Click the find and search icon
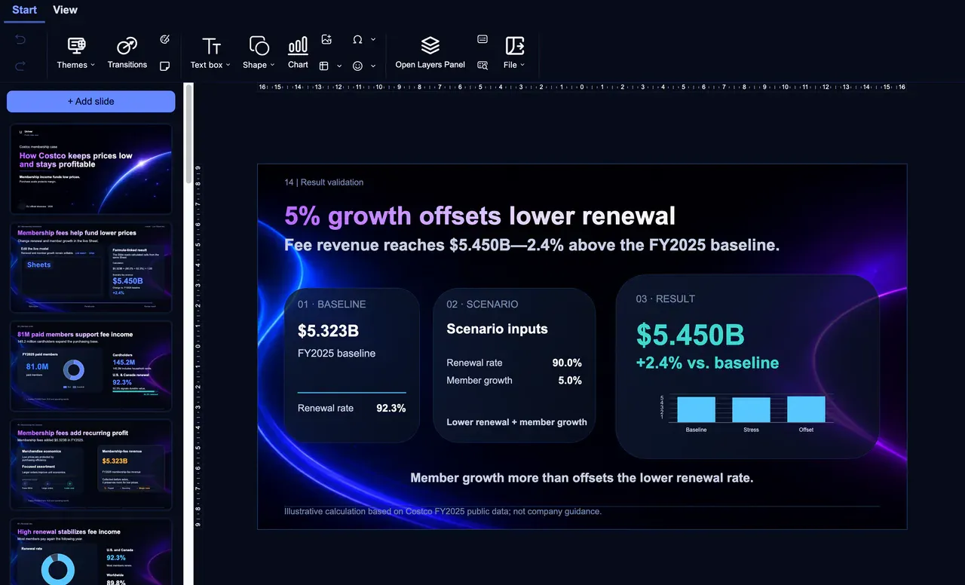 point(482,66)
